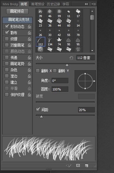Switch to the 画笔 tab
The image size is (114, 173).
click(x=24, y=4)
